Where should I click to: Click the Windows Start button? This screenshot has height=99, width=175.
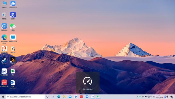(3, 97)
